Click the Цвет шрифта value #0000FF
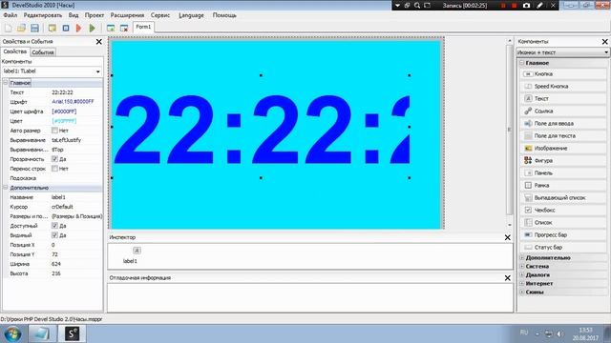 [64, 111]
